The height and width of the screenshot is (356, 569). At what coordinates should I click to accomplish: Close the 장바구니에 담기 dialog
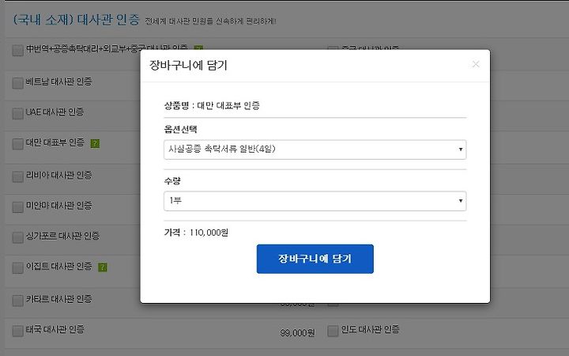tap(476, 64)
